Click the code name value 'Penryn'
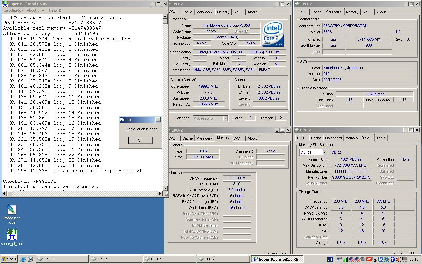This screenshot has height=264, width=422. (210, 31)
